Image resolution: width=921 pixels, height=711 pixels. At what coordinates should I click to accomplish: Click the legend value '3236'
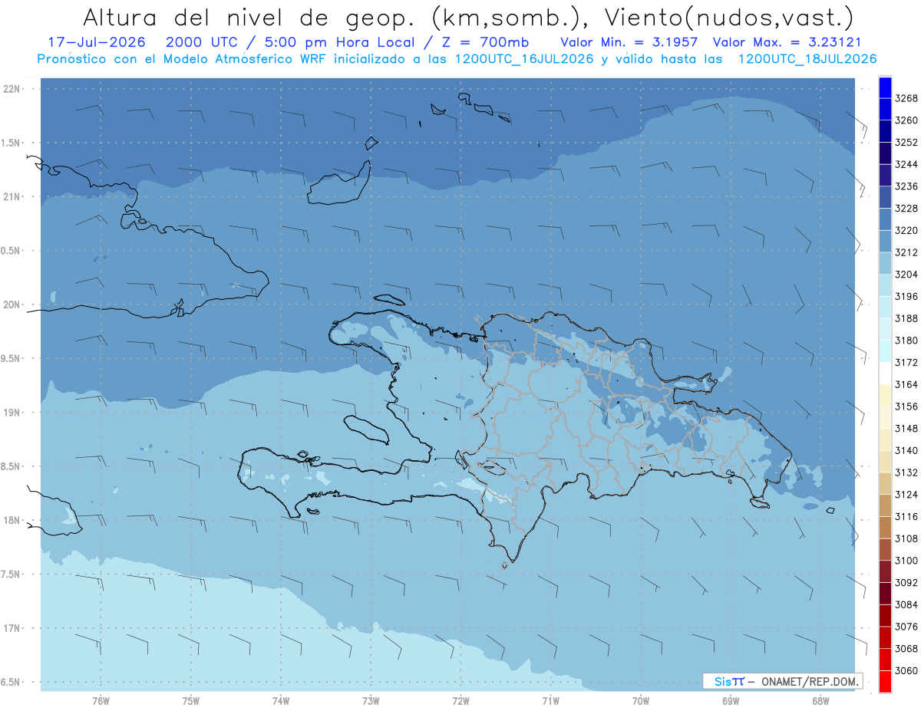[906, 186]
